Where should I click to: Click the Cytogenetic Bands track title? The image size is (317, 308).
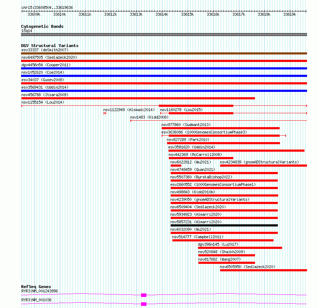tap(42, 26)
